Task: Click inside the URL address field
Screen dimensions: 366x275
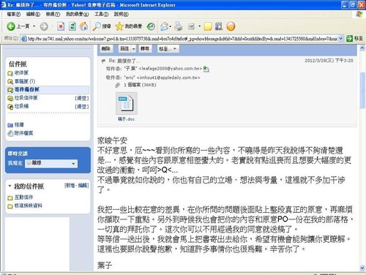Action: [x=182, y=39]
